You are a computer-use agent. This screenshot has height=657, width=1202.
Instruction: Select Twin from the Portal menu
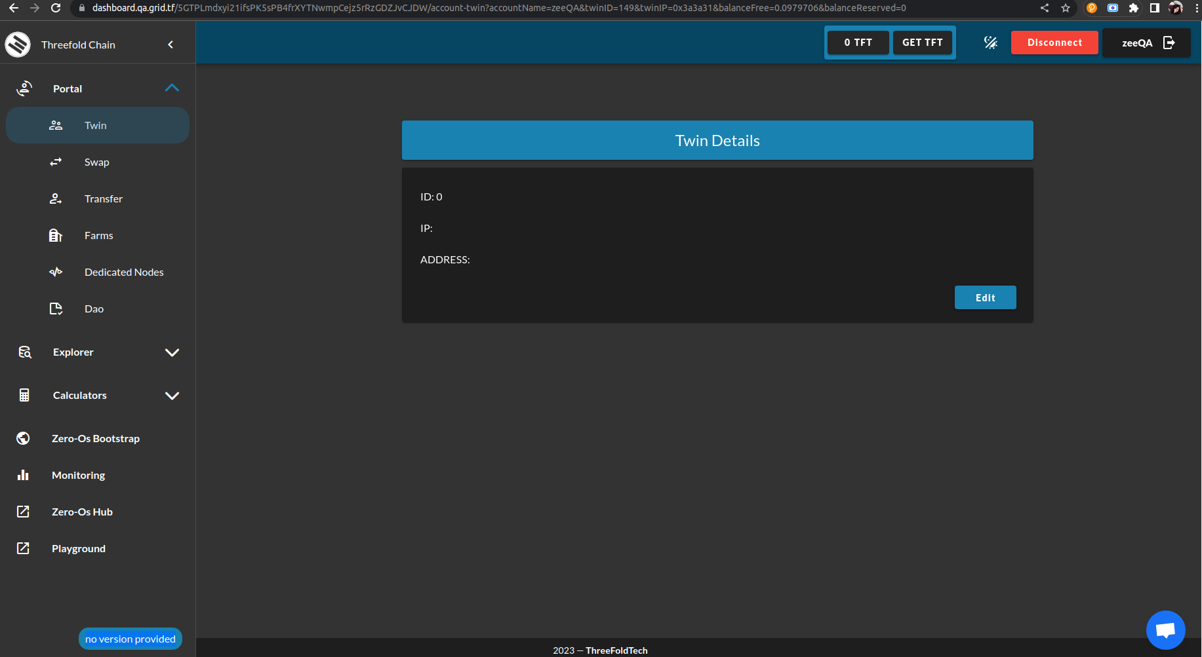(x=95, y=125)
